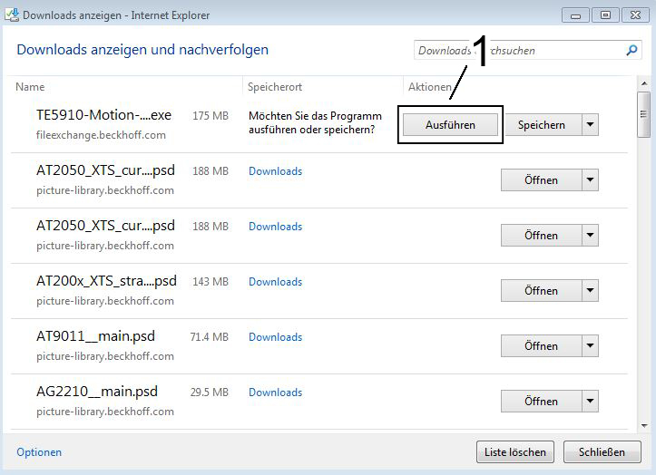656x475 pixels.
Task: Save the TE5910-Motion exe with Speichern
Action: [x=543, y=124]
